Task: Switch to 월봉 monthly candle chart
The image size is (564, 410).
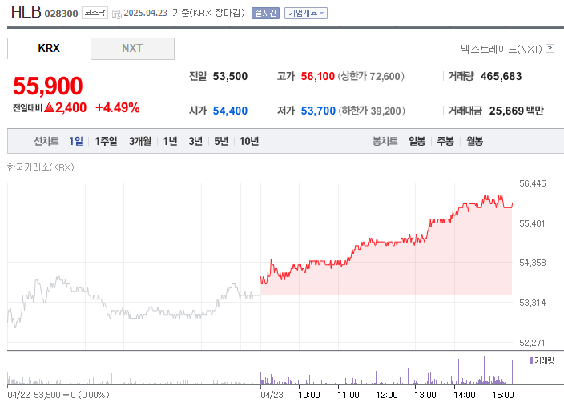Action: click(474, 141)
